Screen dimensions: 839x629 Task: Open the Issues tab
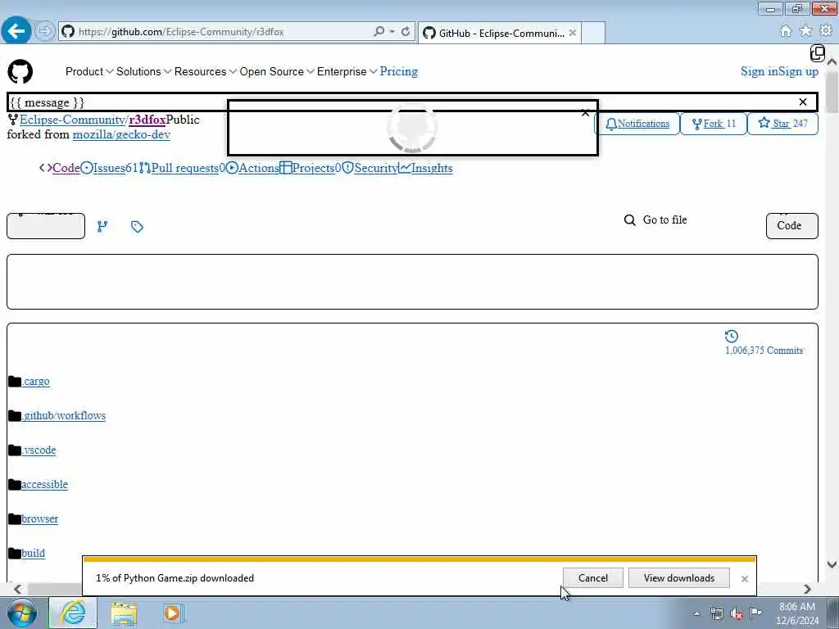point(109,168)
